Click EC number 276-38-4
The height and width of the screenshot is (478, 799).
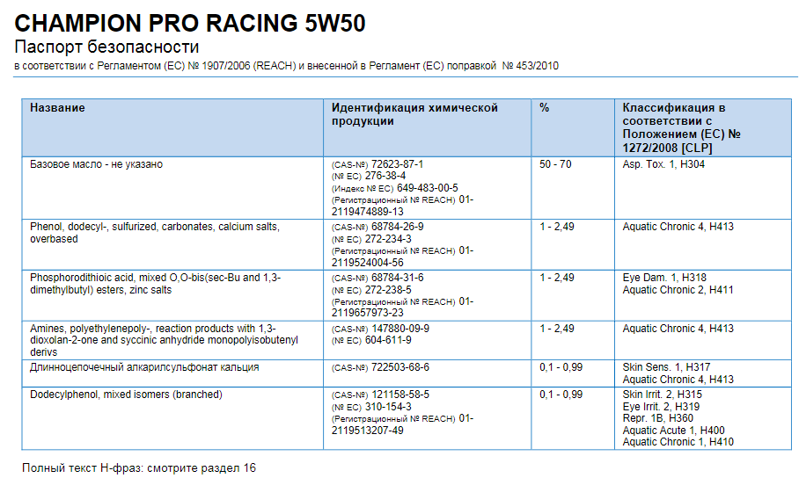click(385, 176)
